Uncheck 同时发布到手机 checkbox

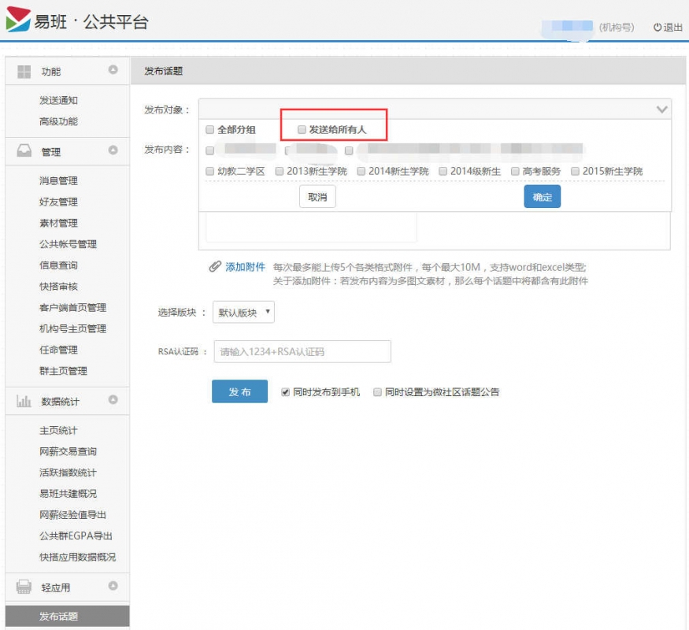[x=286, y=391]
